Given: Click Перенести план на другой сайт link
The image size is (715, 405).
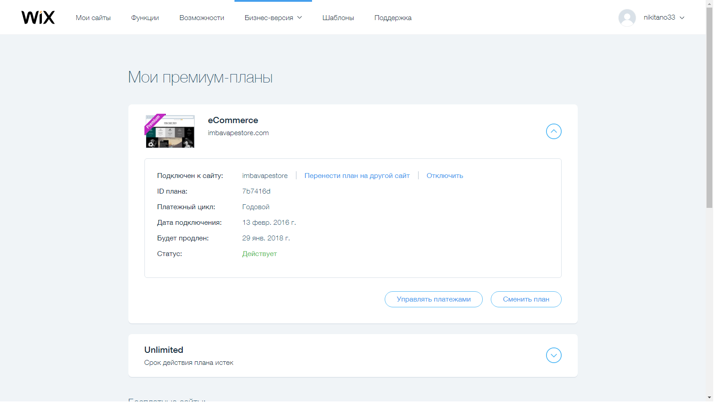Looking at the screenshot, I should [357, 176].
